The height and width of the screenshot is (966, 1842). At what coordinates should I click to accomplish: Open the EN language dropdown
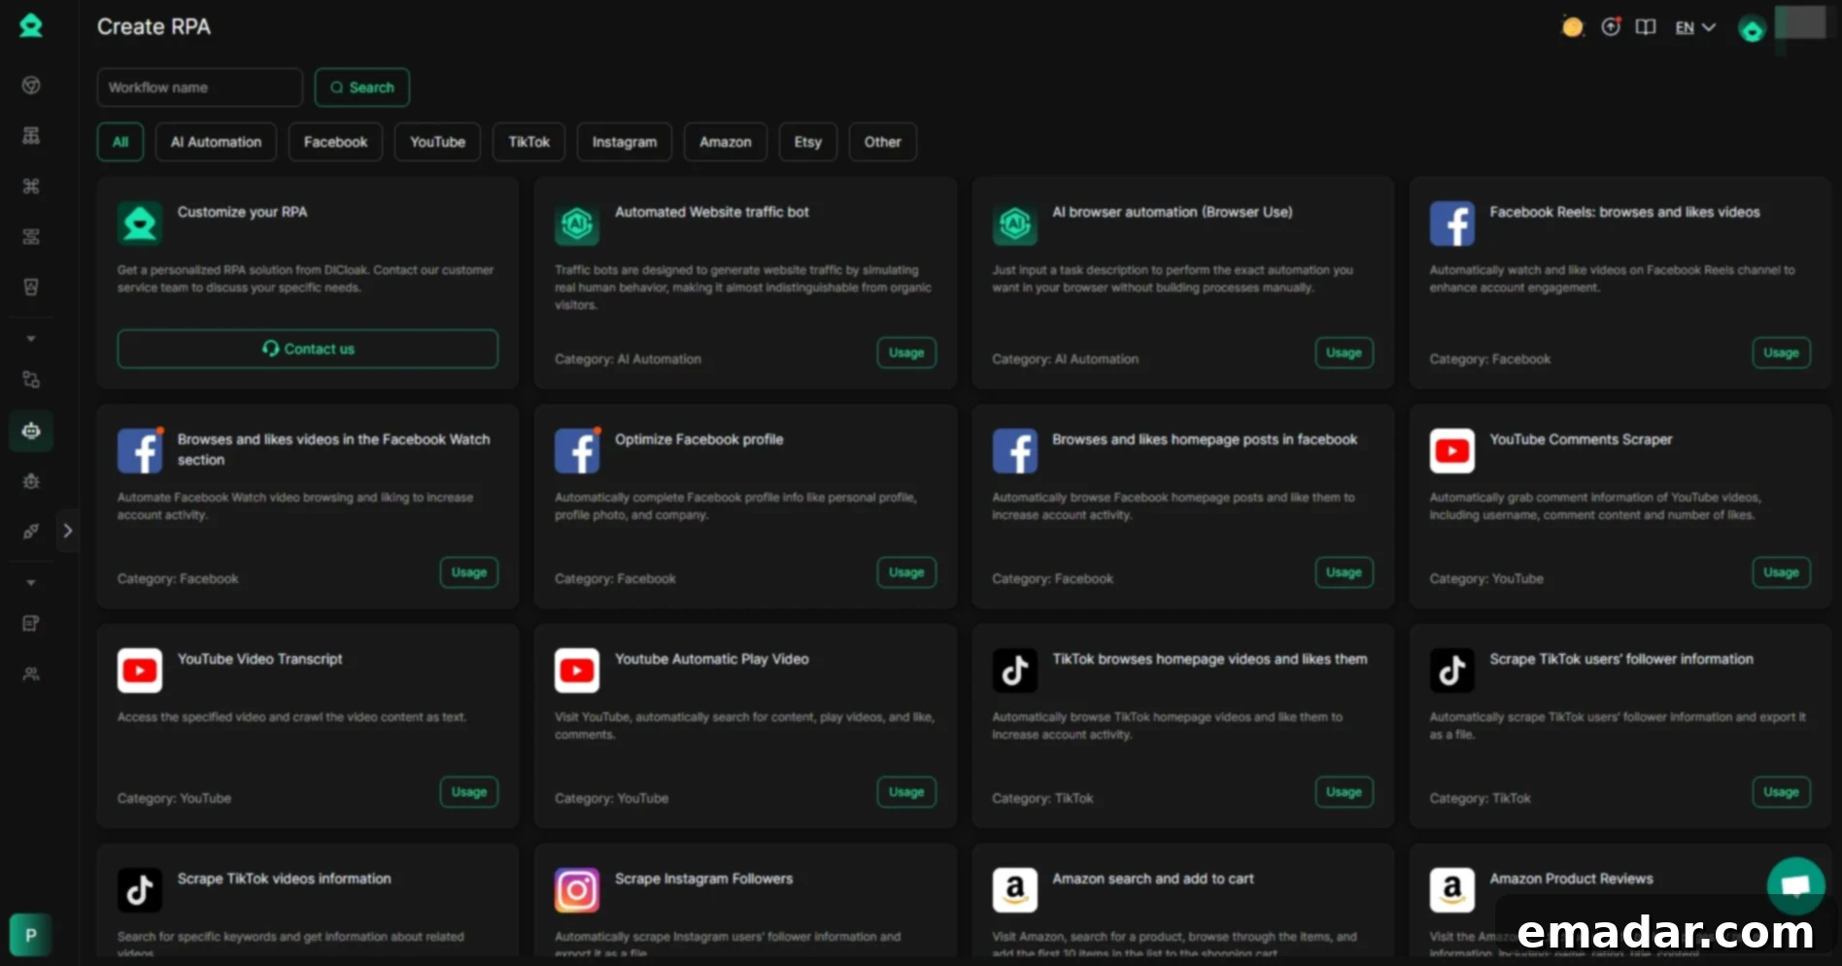[1695, 28]
